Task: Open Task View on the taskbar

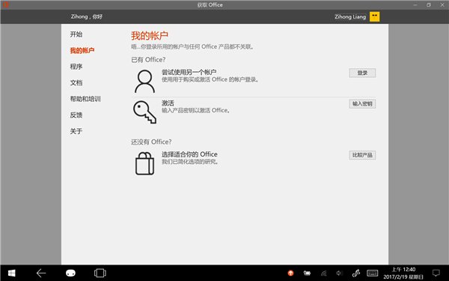Action: click(100, 273)
